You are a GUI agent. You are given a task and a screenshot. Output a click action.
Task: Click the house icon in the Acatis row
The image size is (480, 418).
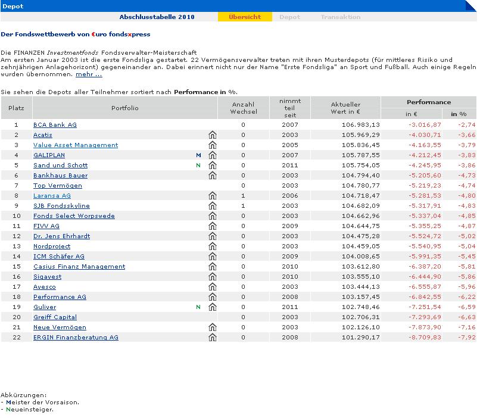[x=212, y=135]
